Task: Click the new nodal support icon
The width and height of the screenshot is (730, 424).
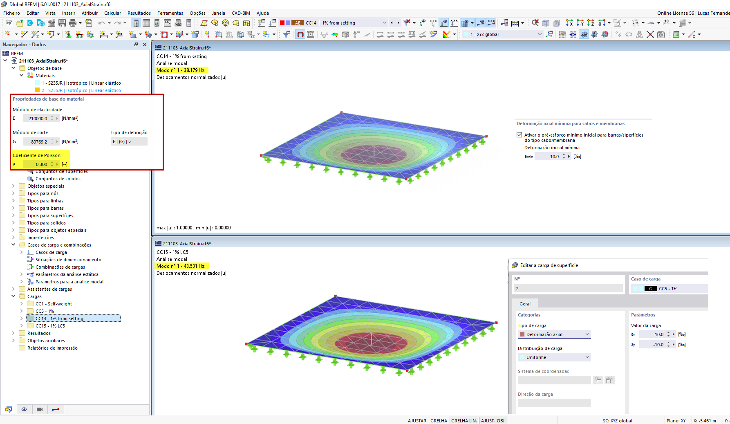Action: (x=68, y=34)
